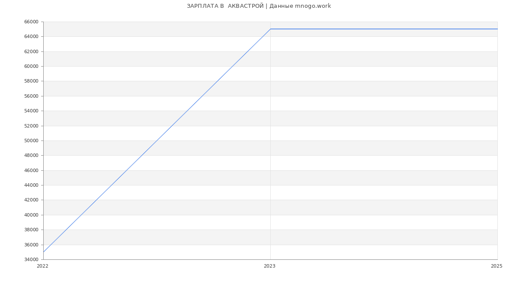Click the y-axis label 44000
This screenshot has width=519, height=281.
(x=31, y=185)
